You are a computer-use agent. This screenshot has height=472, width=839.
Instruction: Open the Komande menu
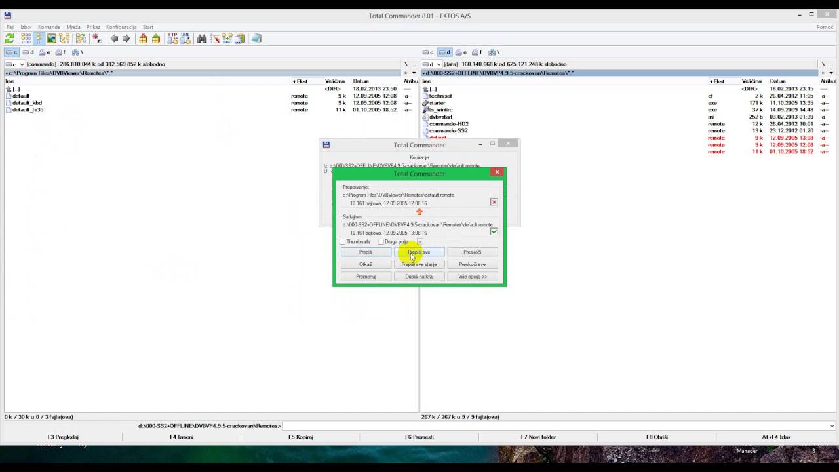pyautogui.click(x=49, y=27)
